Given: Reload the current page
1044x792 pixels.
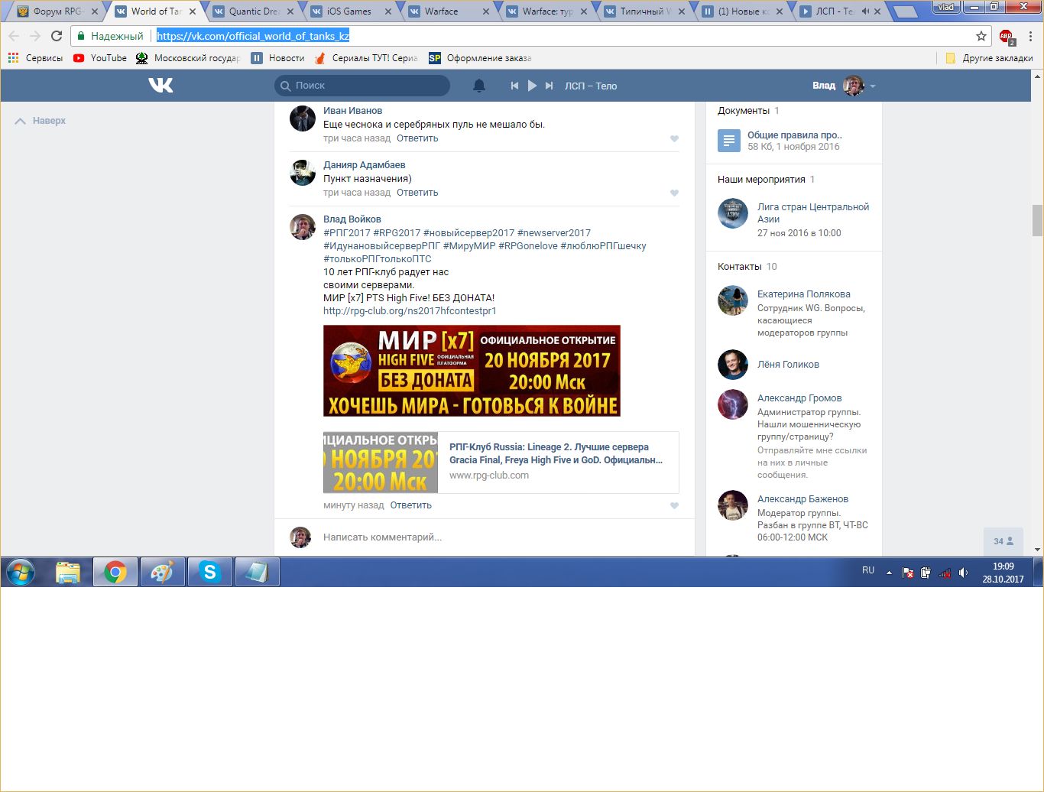Looking at the screenshot, I should click(57, 36).
